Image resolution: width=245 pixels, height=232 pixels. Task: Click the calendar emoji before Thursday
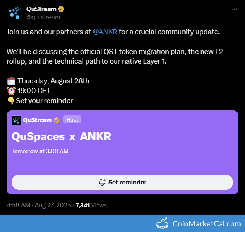click(11, 81)
